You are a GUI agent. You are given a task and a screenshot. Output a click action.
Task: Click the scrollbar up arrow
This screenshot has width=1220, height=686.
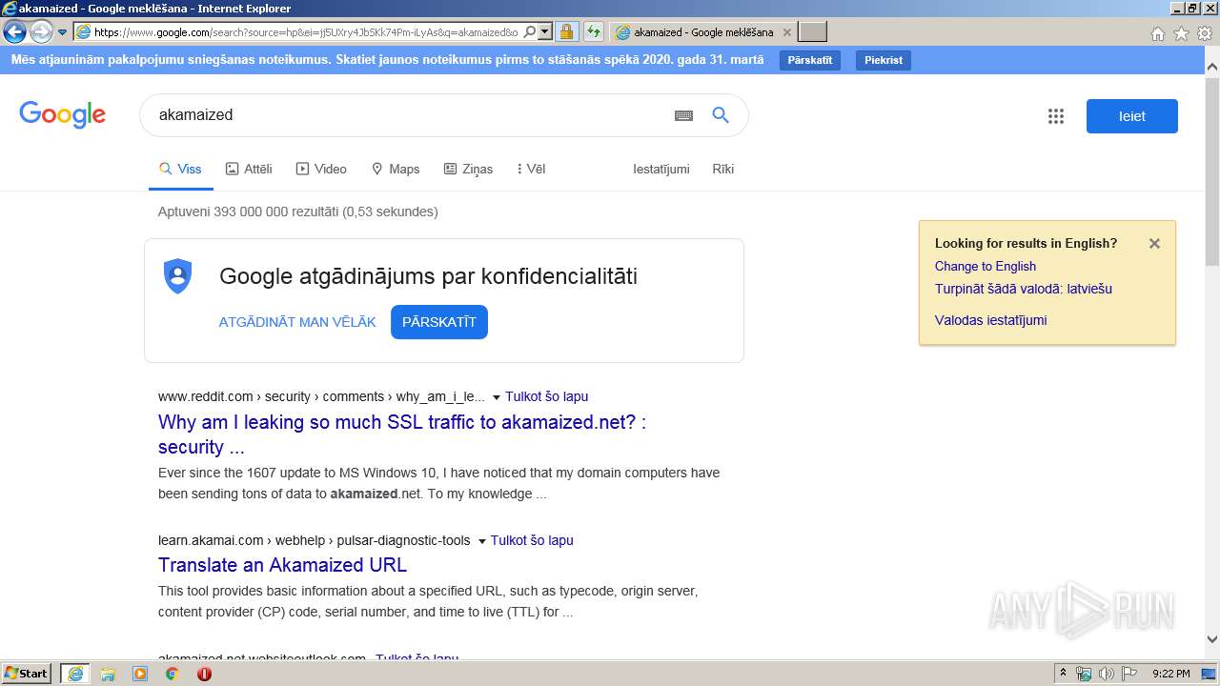pos(1212,67)
